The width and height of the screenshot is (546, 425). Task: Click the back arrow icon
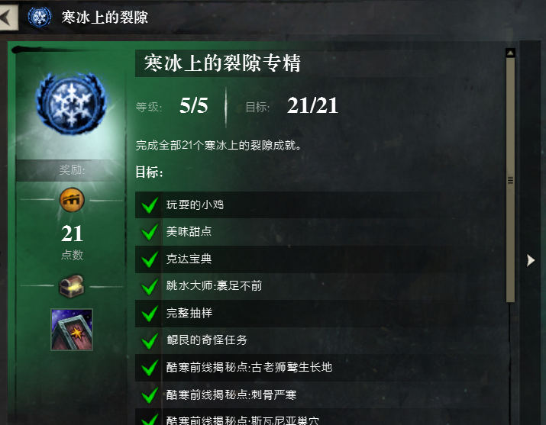(8, 17)
